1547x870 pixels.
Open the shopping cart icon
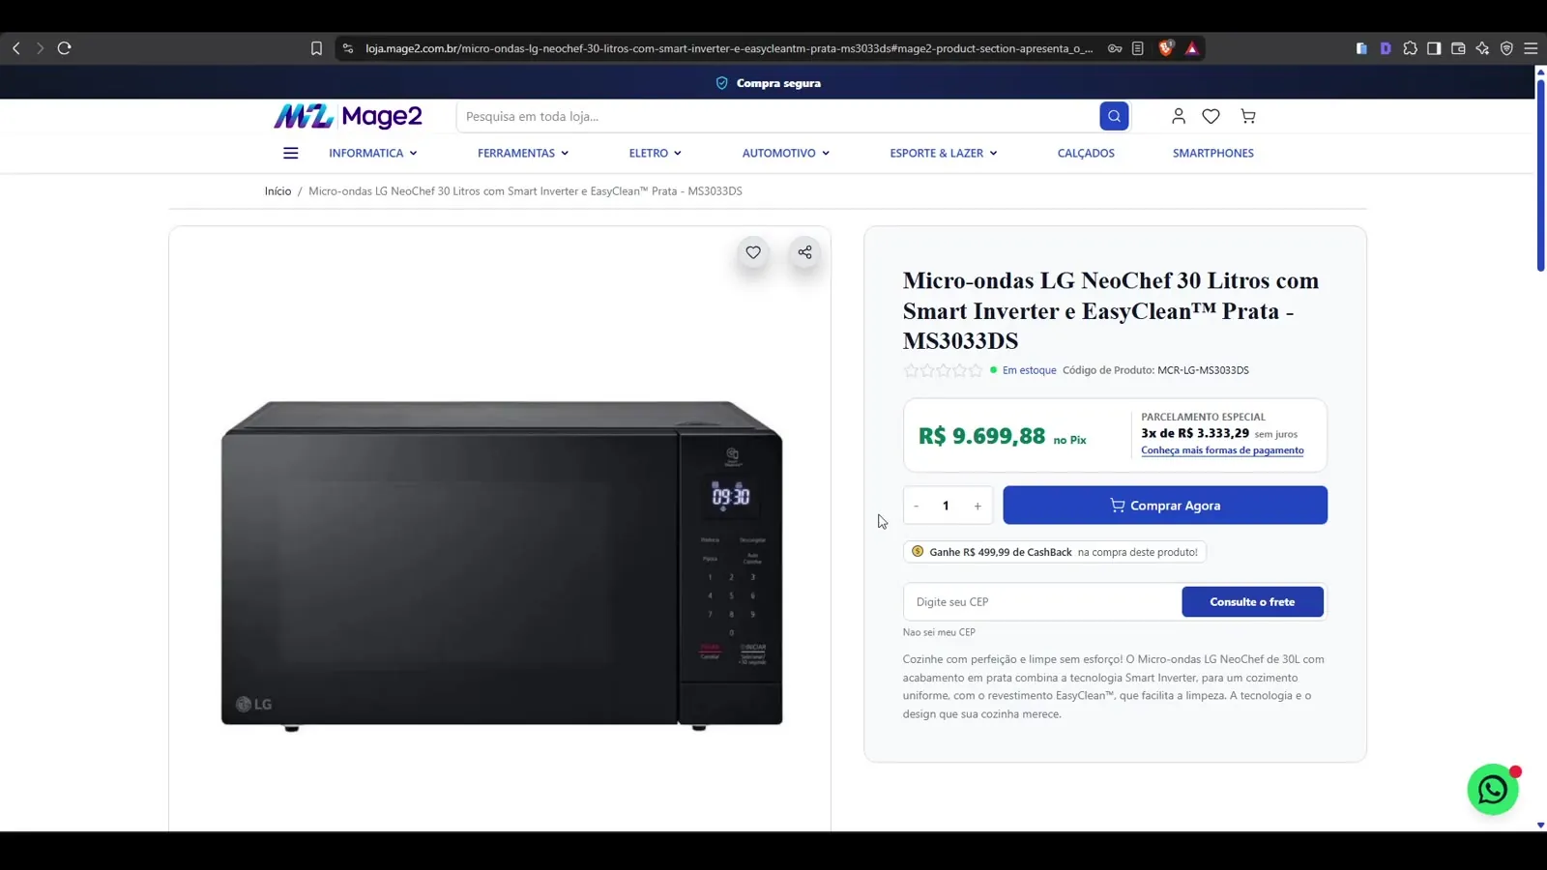coord(1248,116)
